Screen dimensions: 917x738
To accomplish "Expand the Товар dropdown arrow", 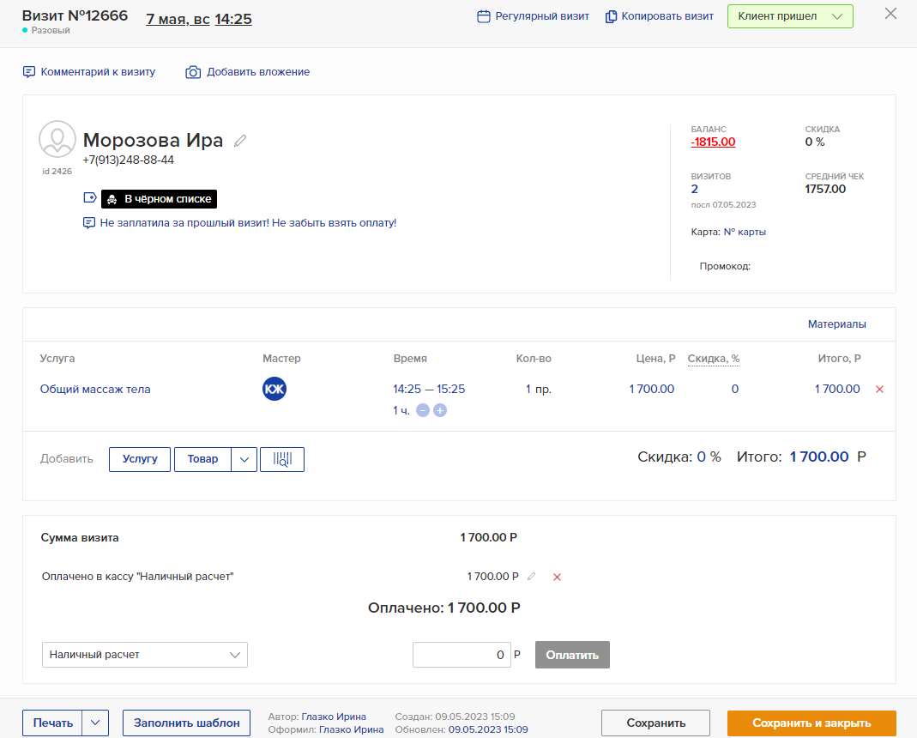I will tap(244, 459).
